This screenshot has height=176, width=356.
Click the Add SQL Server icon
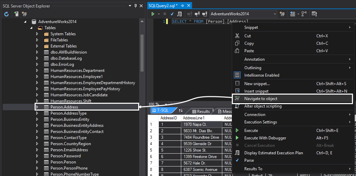click(16, 14)
